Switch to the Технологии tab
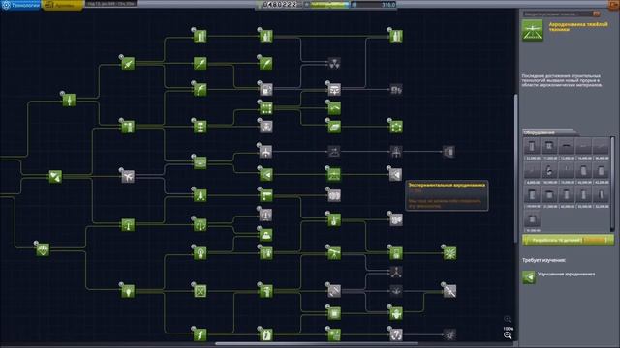 20,5
